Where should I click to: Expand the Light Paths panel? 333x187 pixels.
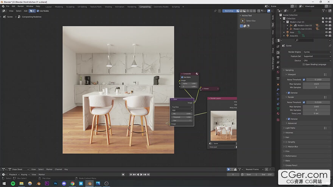(290, 128)
